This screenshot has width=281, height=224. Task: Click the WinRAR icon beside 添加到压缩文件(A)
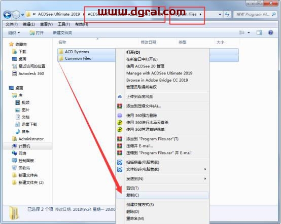tap(120, 106)
